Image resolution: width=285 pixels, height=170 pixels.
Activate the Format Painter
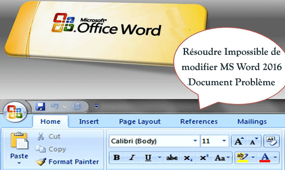pos(67,162)
